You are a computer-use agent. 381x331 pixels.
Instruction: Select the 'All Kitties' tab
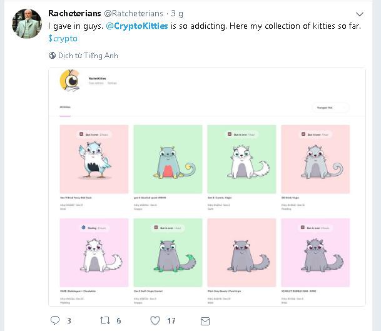click(65, 107)
